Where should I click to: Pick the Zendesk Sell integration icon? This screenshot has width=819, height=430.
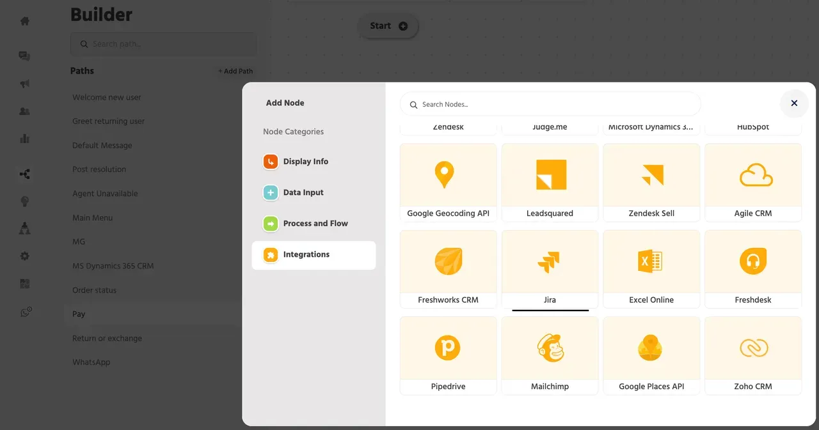coord(653,175)
